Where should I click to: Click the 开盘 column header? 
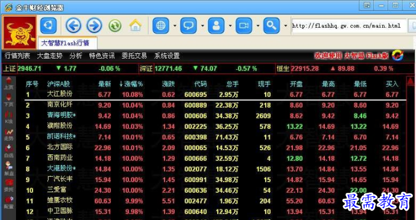point(296,85)
